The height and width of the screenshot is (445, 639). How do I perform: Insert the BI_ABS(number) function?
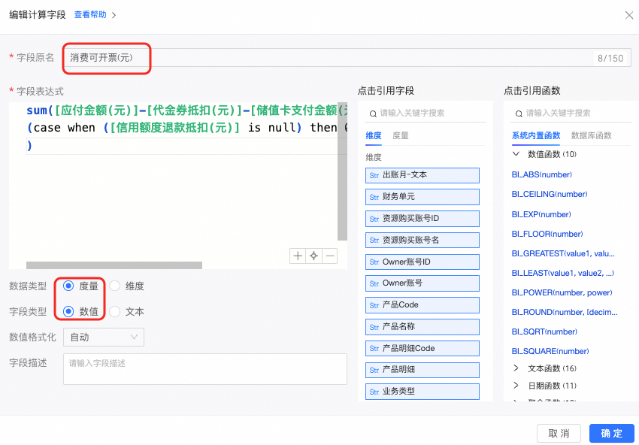coord(541,175)
